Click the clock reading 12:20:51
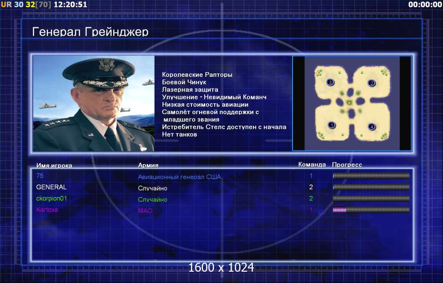Image resolution: width=443 pixels, height=283 pixels. pos(70,5)
